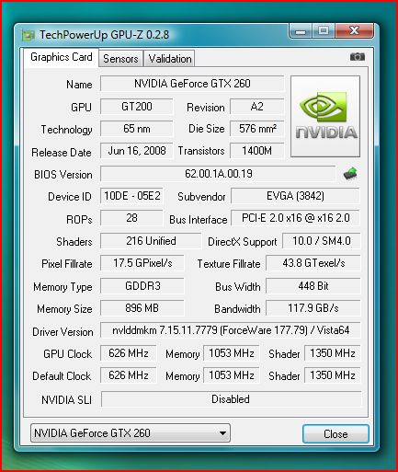
Task: Minimize the GPU-Z window
Action: [x=301, y=31]
